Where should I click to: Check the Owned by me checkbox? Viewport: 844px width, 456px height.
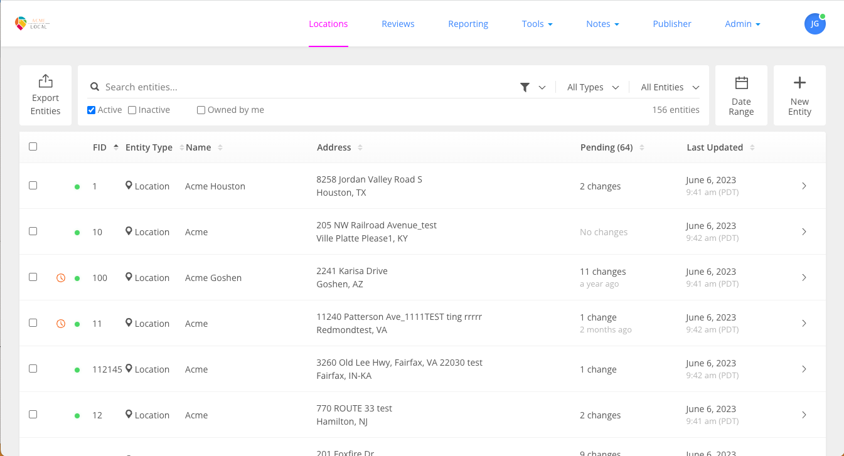coord(201,109)
